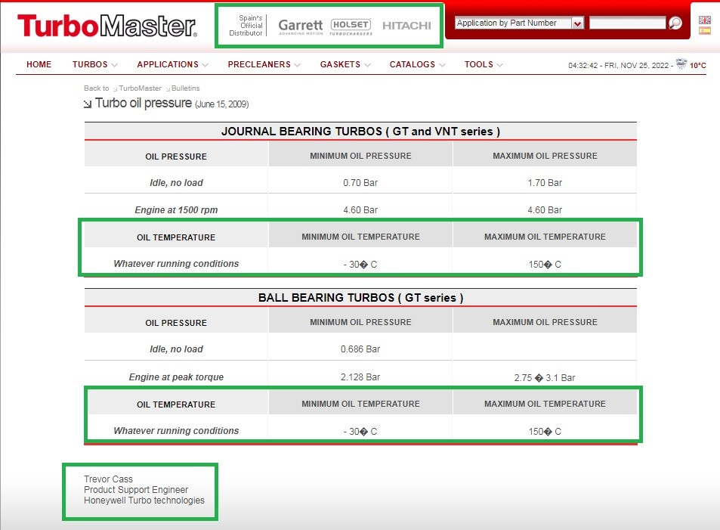Click the Hitachi brand logo
This screenshot has width=720, height=530.
406,26
